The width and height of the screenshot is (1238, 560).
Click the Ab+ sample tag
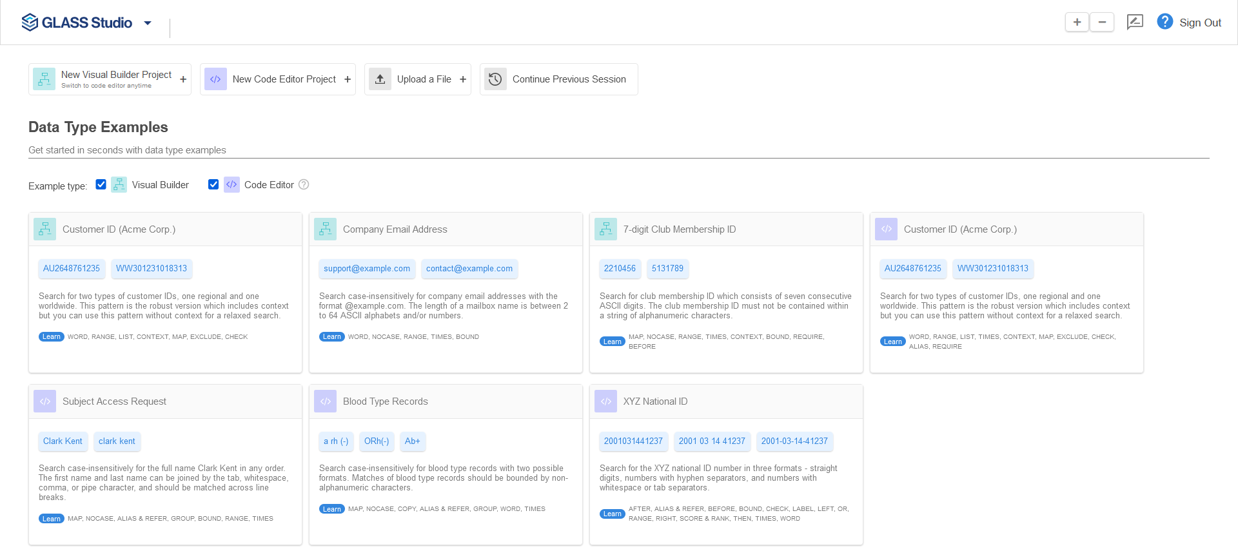413,441
